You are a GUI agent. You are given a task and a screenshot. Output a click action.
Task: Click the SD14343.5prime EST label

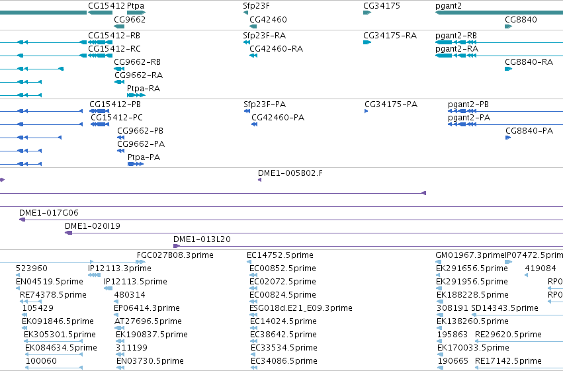click(505, 308)
